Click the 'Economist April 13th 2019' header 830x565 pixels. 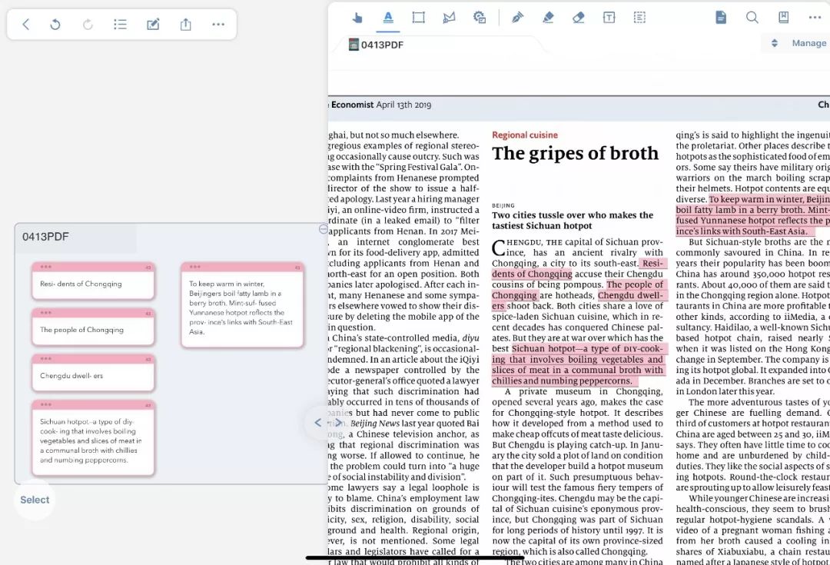tap(381, 105)
